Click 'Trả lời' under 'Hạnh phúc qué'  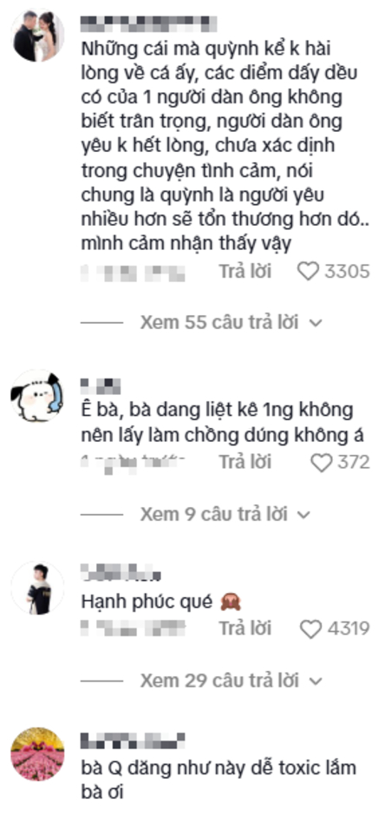[x=244, y=628]
